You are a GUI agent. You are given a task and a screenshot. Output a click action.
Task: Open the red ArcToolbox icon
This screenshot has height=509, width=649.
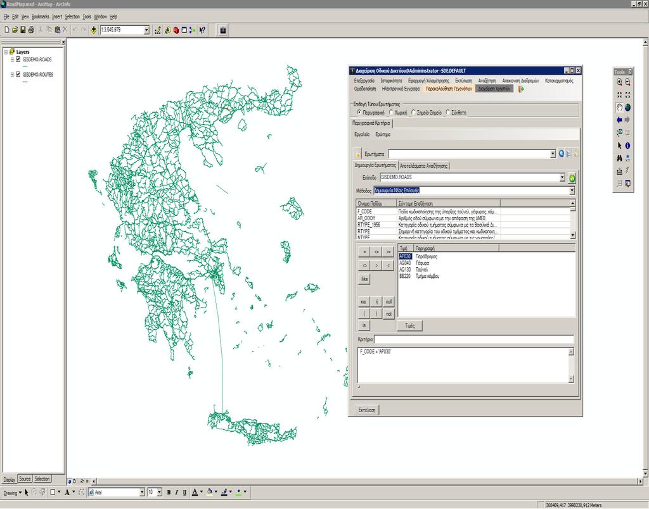pyautogui.click(x=176, y=30)
